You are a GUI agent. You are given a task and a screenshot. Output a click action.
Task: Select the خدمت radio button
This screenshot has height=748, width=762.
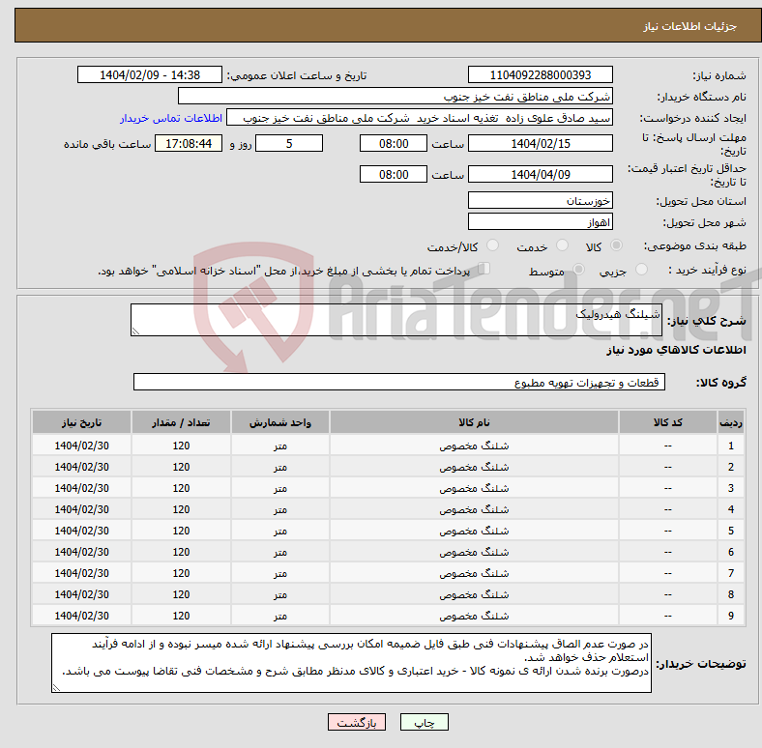tap(562, 245)
